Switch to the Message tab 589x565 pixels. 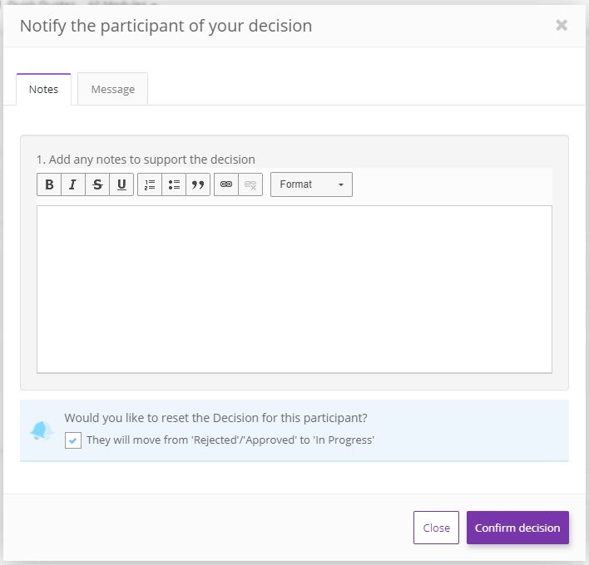click(112, 90)
